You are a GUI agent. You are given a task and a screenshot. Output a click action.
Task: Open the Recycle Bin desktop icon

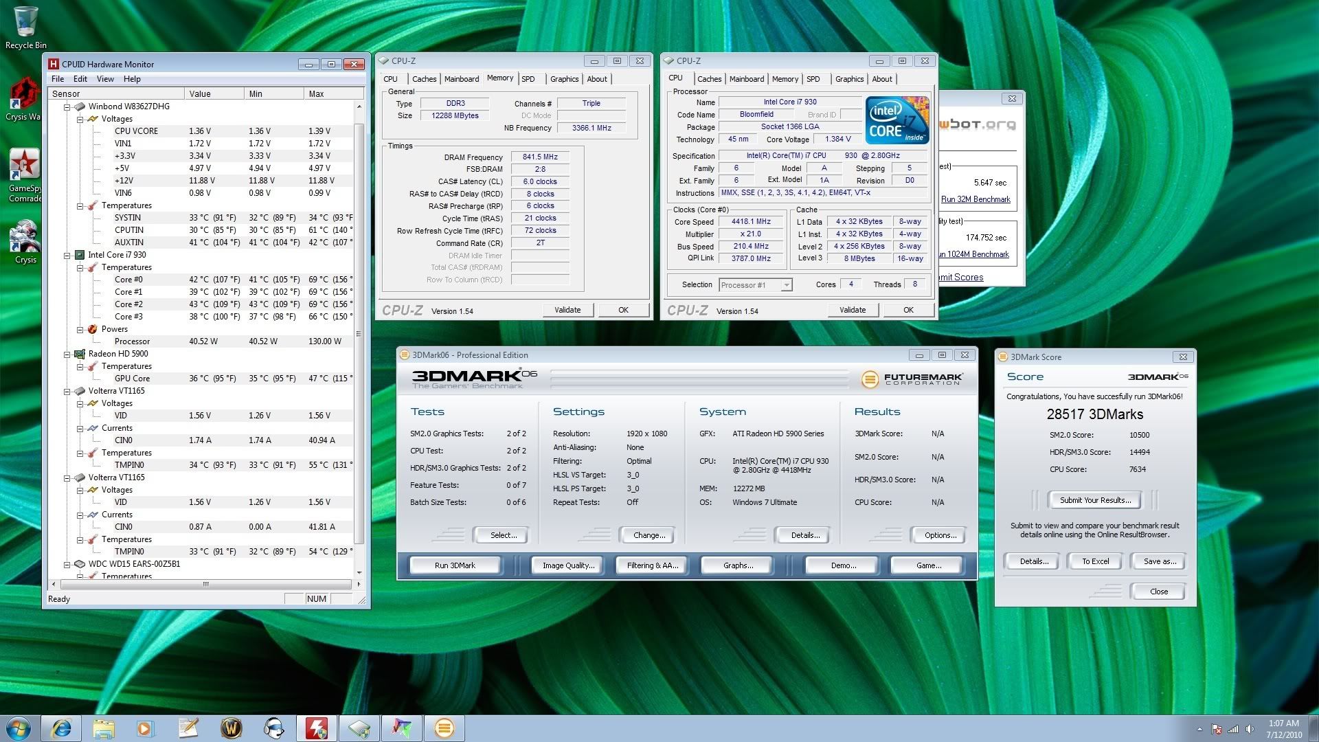click(x=25, y=27)
